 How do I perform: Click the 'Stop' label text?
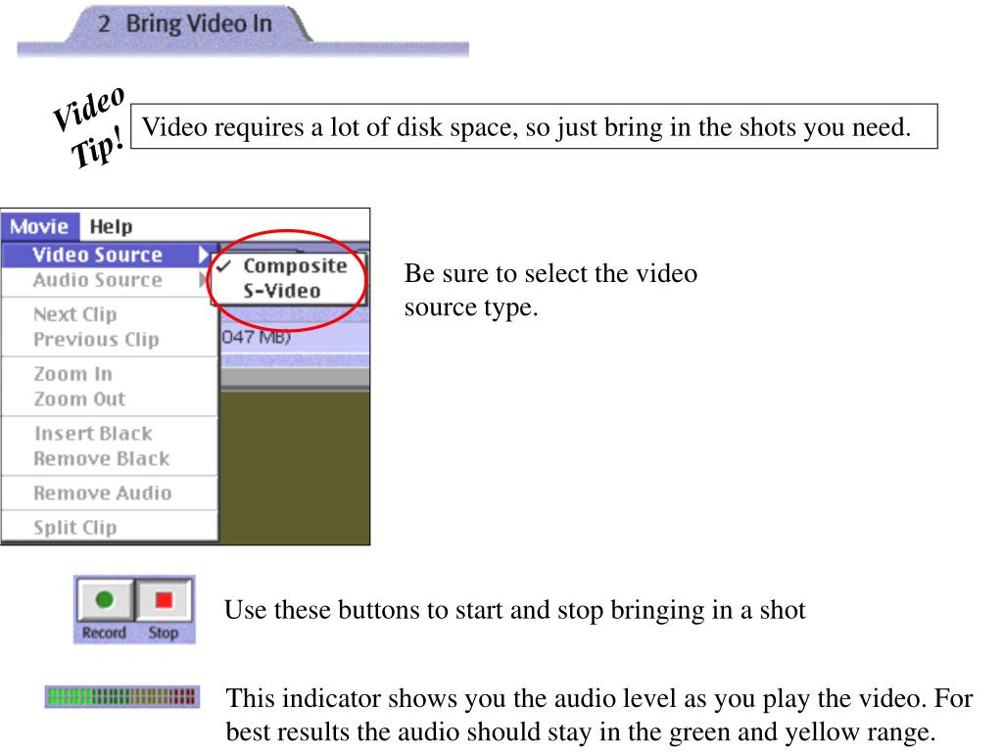[x=164, y=633]
